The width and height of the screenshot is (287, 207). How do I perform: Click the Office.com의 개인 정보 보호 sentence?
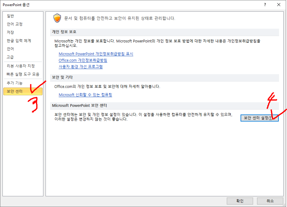(107, 86)
